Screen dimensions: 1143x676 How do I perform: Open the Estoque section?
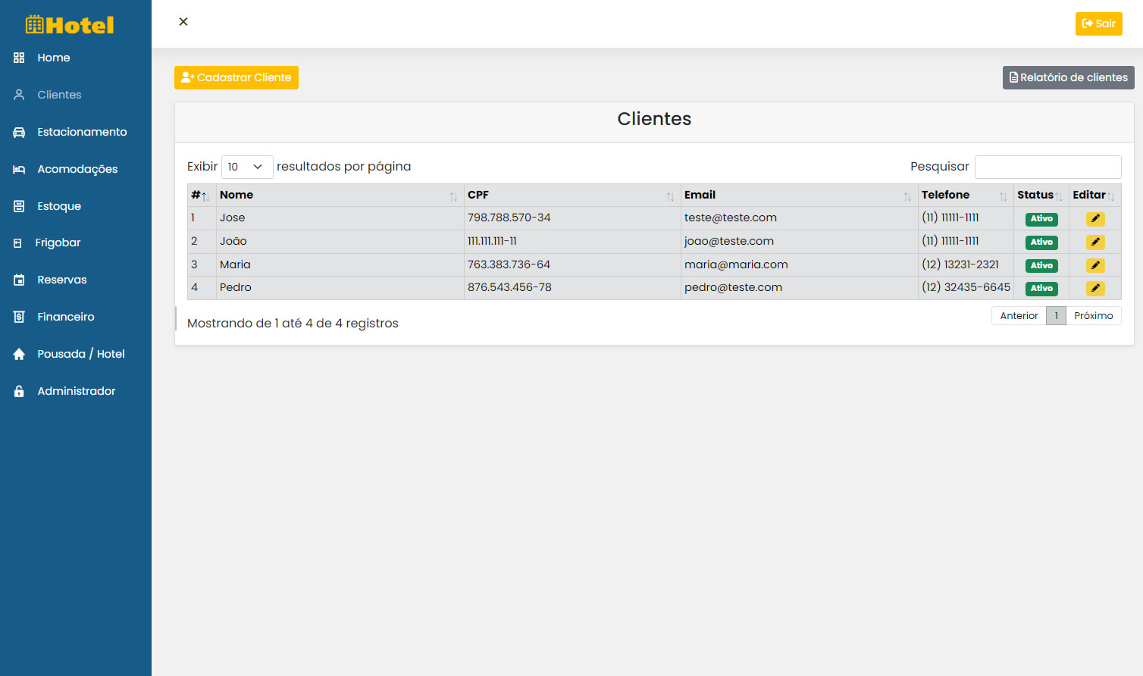click(58, 206)
